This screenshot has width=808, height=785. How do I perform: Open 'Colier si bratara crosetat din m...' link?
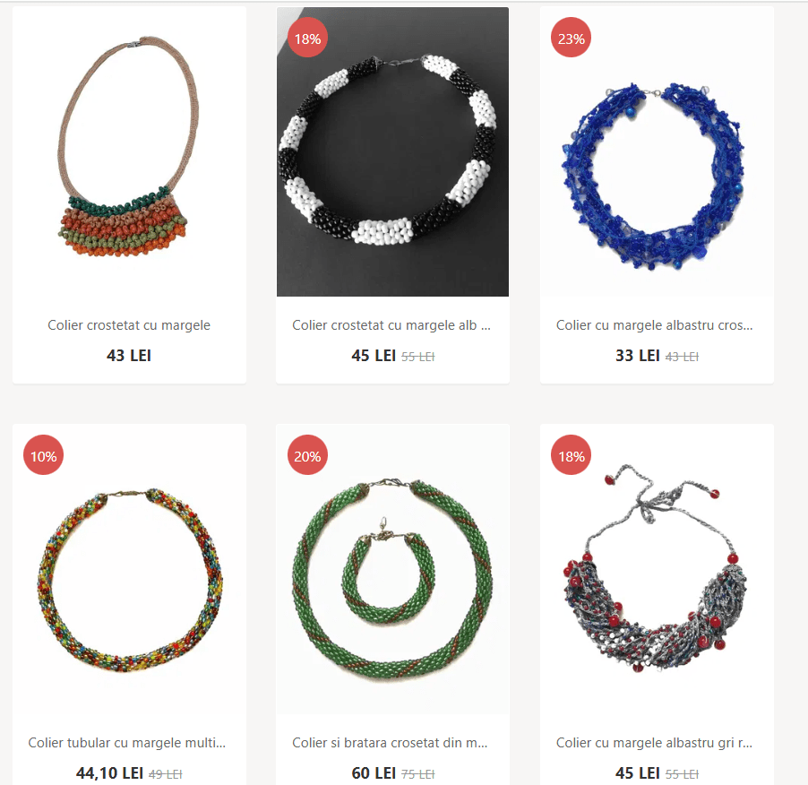coord(390,743)
